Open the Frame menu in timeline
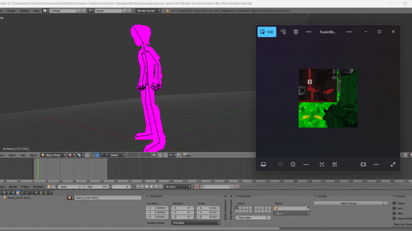This screenshot has height=231, width=412. pyautogui.click(x=25, y=187)
